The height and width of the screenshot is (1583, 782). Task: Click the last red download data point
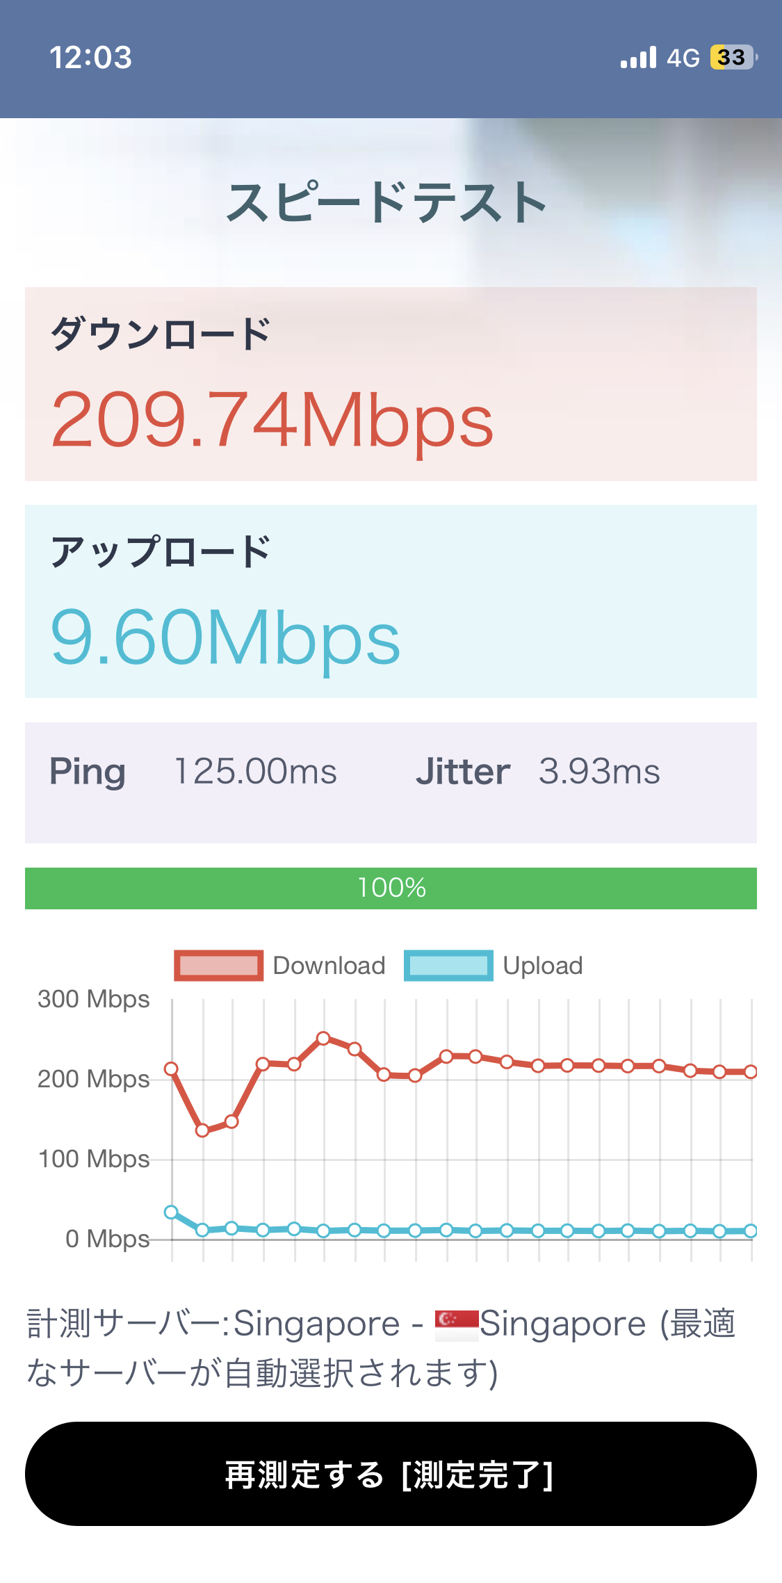751,1072
